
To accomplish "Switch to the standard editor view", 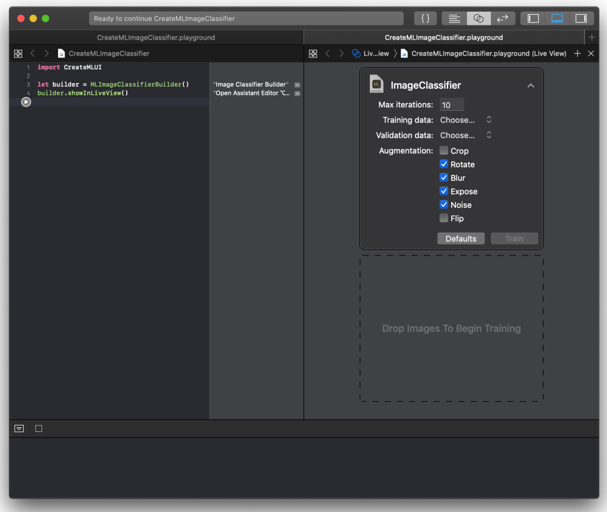I will coord(455,18).
